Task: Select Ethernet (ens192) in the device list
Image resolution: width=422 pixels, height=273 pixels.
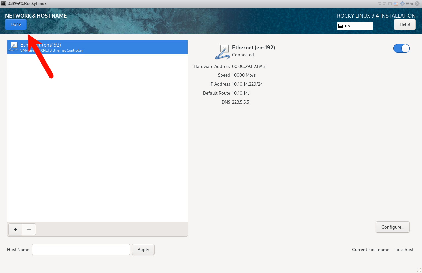Action: point(97,47)
